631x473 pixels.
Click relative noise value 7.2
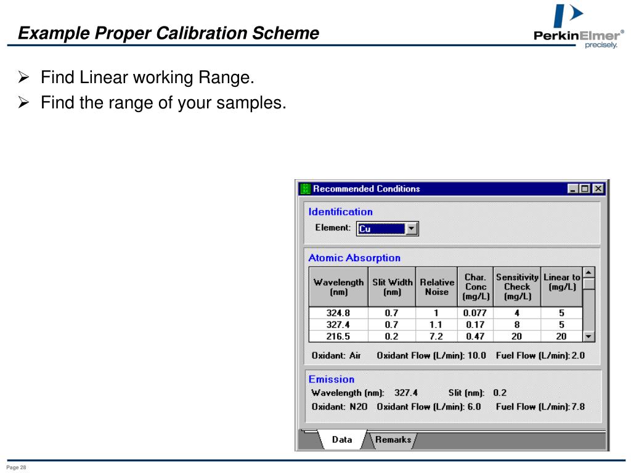coord(436,336)
